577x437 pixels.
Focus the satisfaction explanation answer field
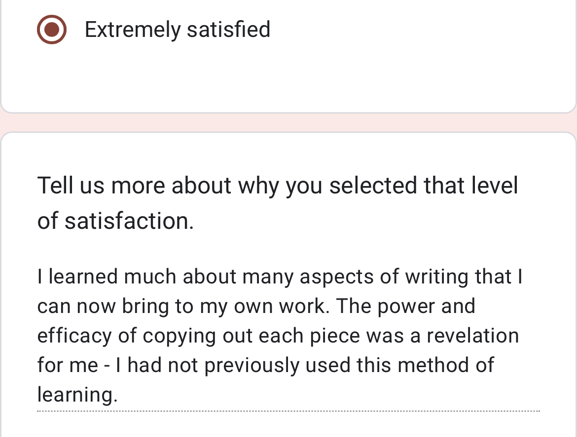click(279, 336)
